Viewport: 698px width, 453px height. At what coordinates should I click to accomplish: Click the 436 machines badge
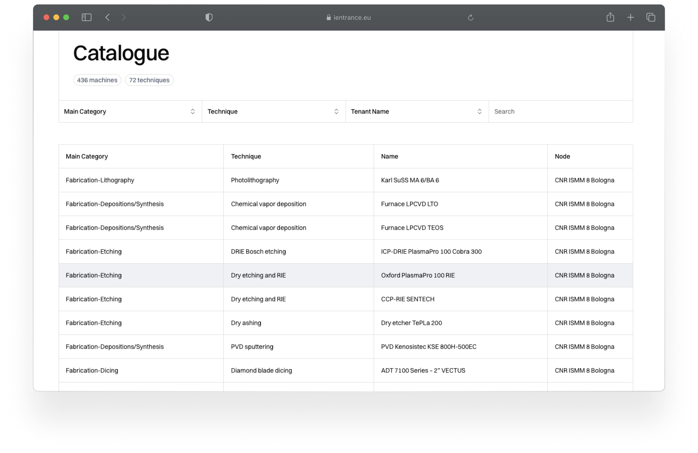[x=97, y=80]
